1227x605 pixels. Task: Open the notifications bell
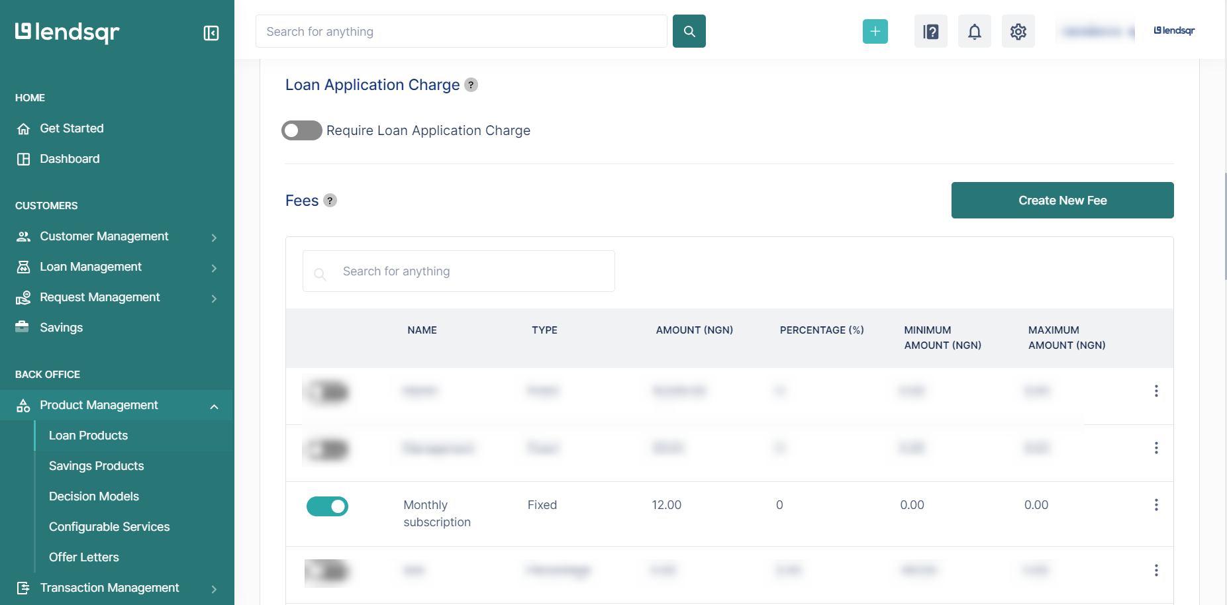[x=975, y=31]
